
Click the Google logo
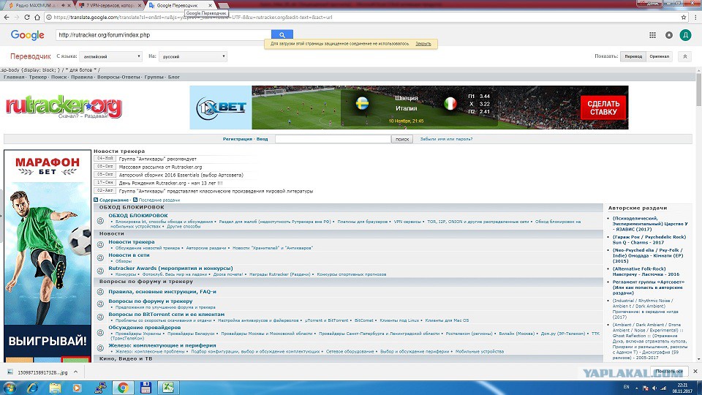27,35
